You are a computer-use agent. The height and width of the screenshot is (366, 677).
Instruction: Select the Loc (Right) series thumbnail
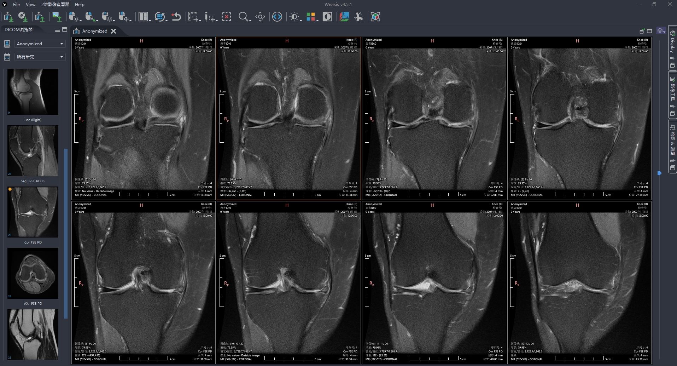pyautogui.click(x=33, y=92)
